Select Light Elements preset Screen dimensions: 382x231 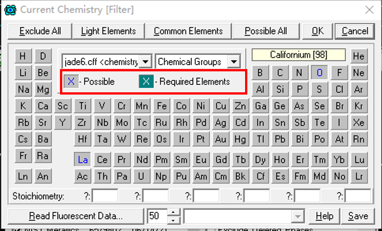click(x=108, y=31)
